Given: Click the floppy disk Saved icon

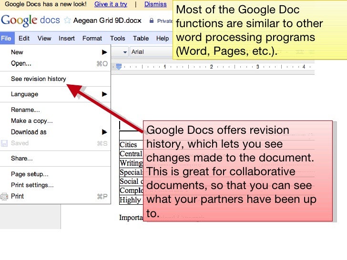Looking at the screenshot, I should point(4,143).
